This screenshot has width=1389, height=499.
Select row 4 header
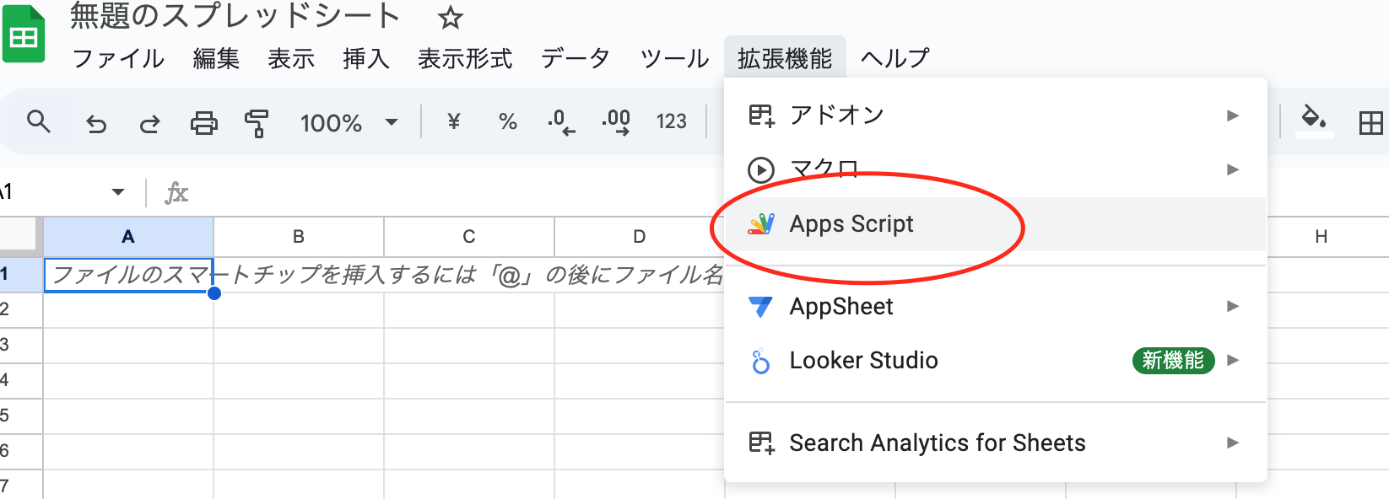click(x=21, y=381)
